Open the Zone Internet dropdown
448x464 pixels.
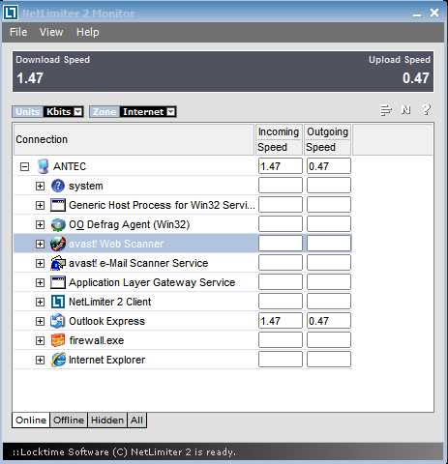tap(171, 112)
